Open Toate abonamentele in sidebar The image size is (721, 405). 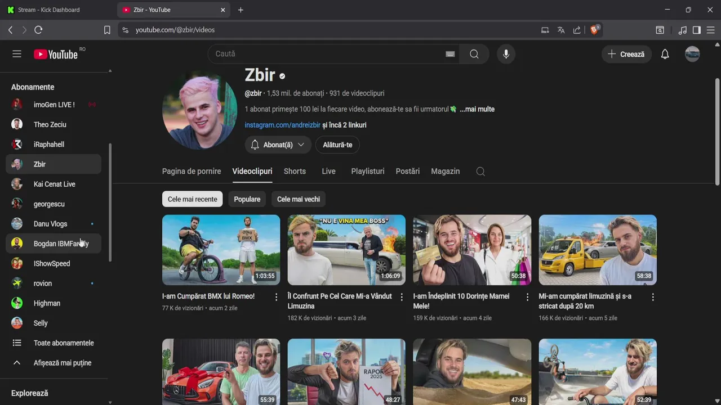[x=54, y=343]
